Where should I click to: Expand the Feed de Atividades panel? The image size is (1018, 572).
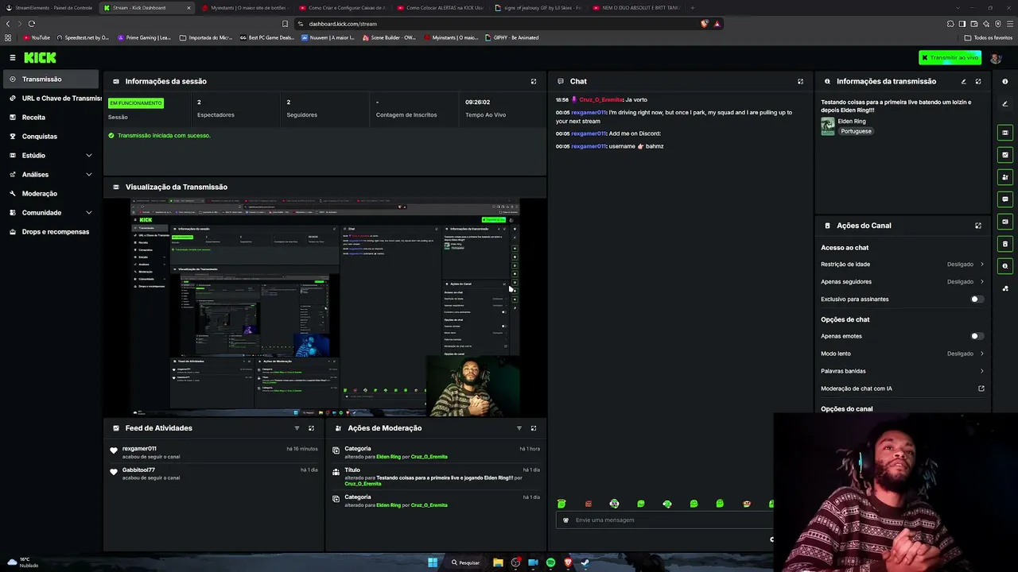311,428
